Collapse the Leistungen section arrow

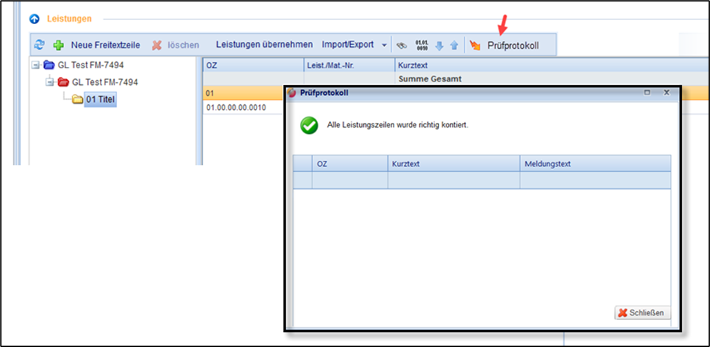(x=34, y=19)
